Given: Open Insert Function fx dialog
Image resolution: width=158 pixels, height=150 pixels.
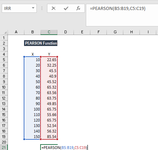Looking at the screenshot, I should pos(78,8).
